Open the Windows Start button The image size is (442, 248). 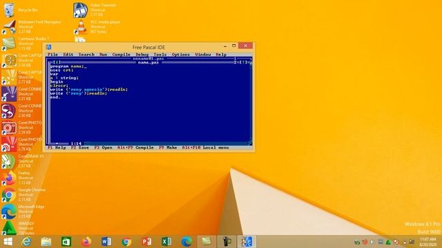coord(8,242)
